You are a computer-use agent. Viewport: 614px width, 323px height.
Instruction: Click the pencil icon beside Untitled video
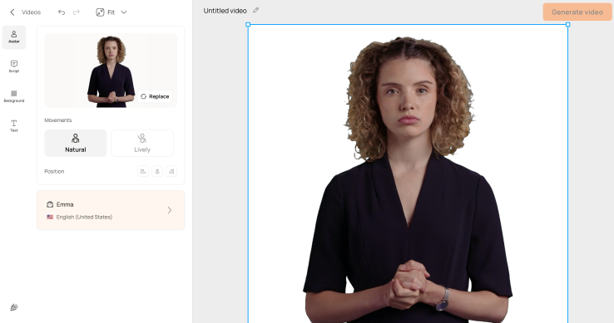click(255, 10)
